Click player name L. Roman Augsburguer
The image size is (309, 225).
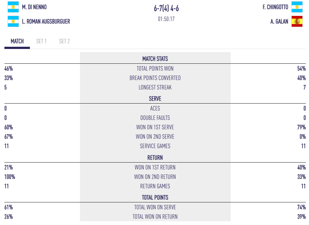pos(46,21)
